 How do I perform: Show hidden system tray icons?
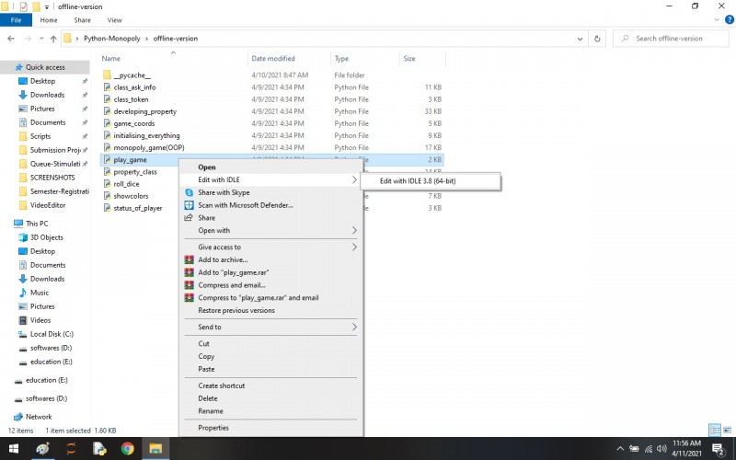click(x=620, y=449)
